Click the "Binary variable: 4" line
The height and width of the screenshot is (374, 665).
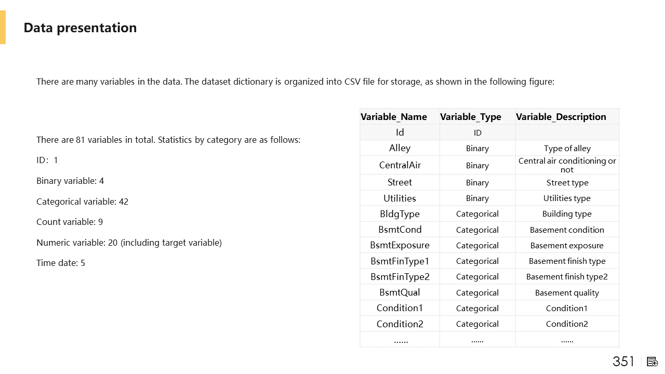(70, 181)
